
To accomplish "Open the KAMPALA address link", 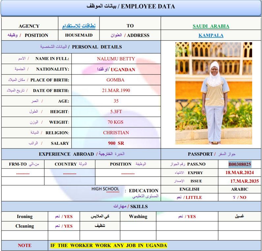I will pyautogui.click(x=211, y=35).
